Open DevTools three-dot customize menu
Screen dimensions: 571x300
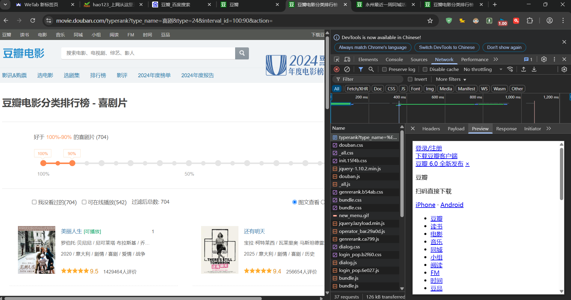tap(554, 59)
